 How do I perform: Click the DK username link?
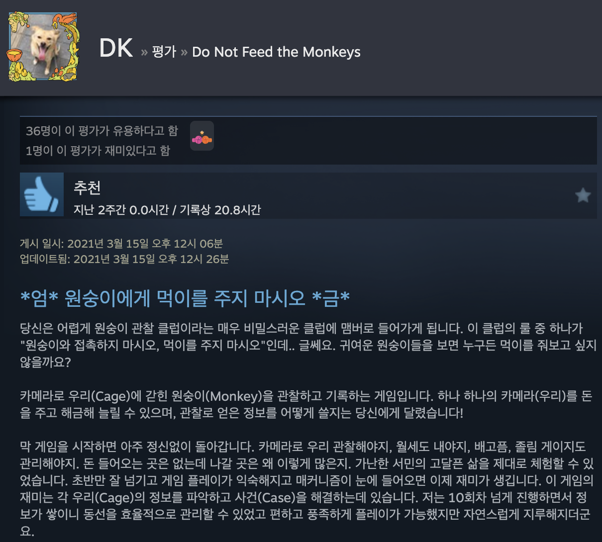tap(116, 49)
